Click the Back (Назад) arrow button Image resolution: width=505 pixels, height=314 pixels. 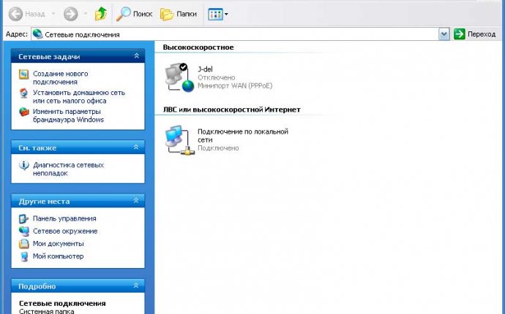click(x=15, y=14)
